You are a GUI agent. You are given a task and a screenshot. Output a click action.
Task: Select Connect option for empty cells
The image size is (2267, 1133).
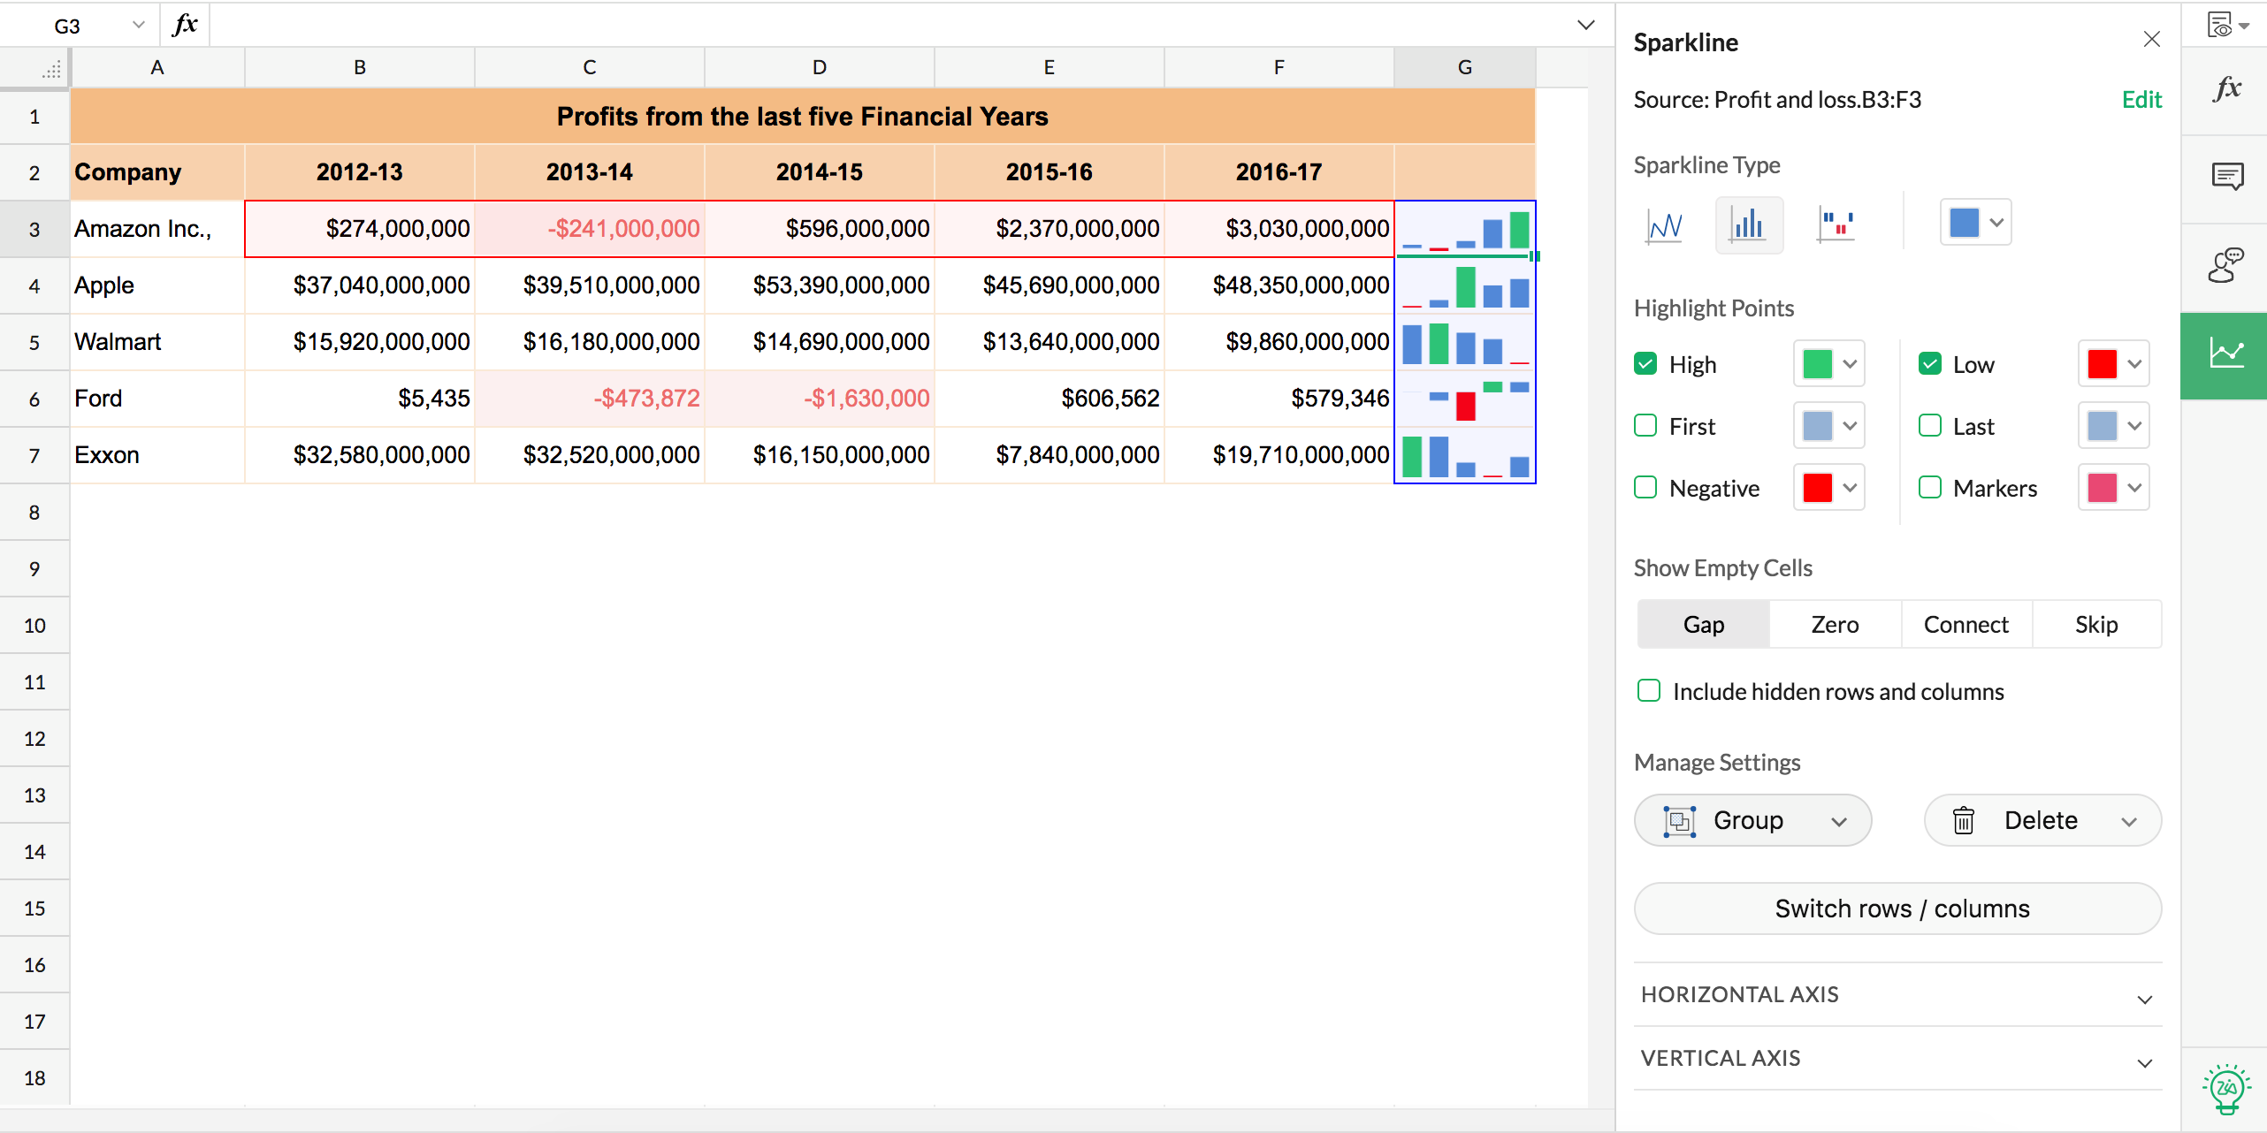(1965, 625)
